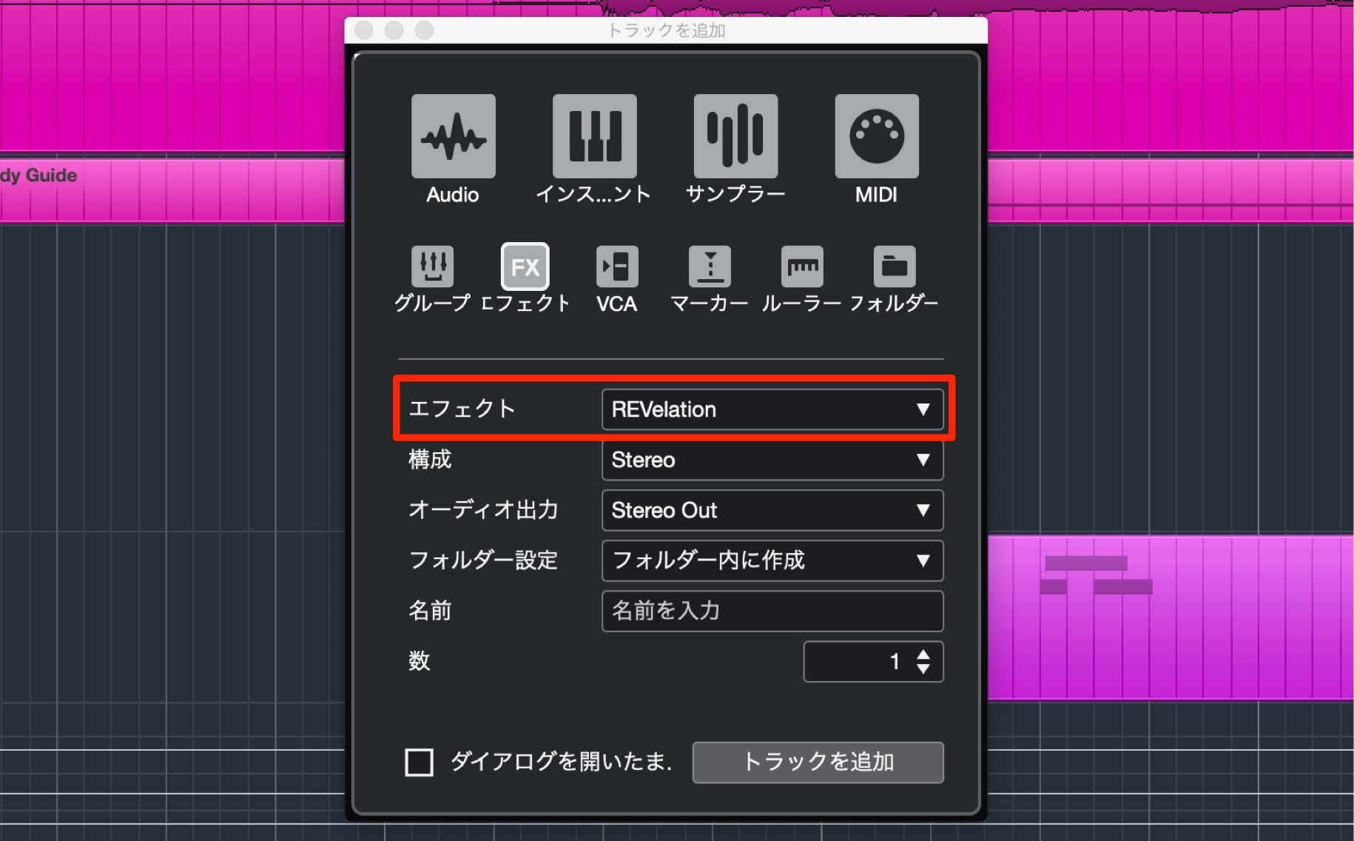Screen dimensions: 1354x841
Task: Click the MIDI notes in purple clip
Action: click(1096, 575)
